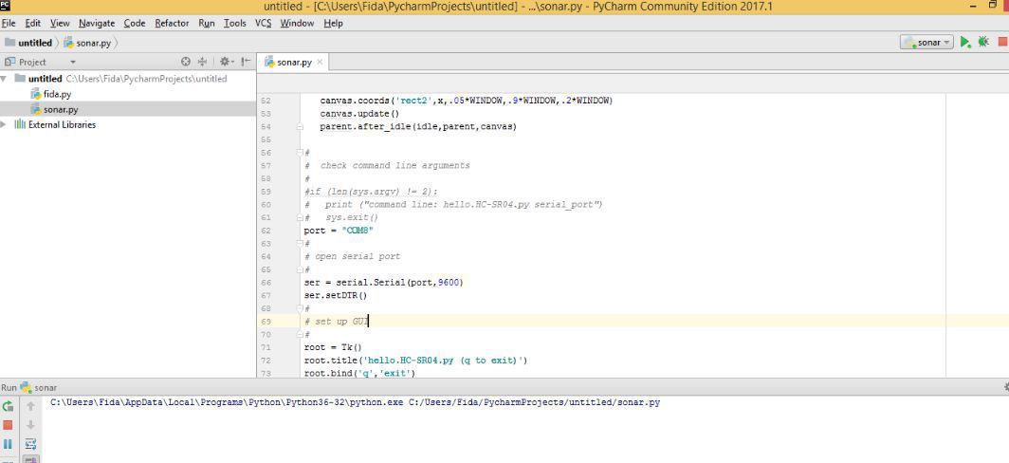Click the canvas.update() line
Screen dimensions: 1009x463
(359, 114)
